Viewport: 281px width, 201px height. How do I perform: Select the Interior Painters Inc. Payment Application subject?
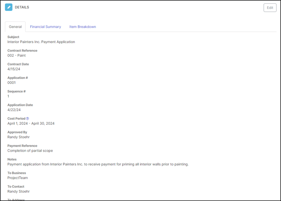click(41, 42)
